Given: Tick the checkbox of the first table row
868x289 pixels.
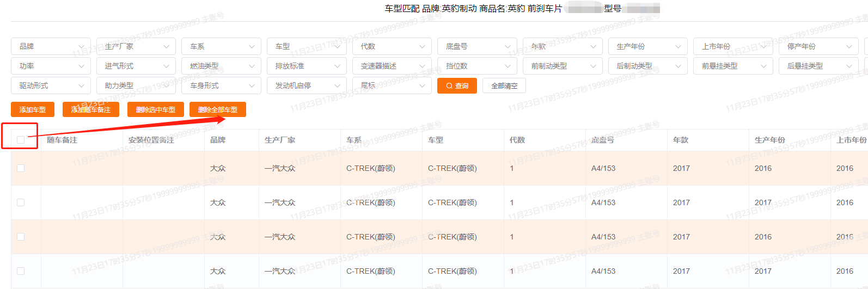Looking at the screenshot, I should pyautogui.click(x=21, y=168).
